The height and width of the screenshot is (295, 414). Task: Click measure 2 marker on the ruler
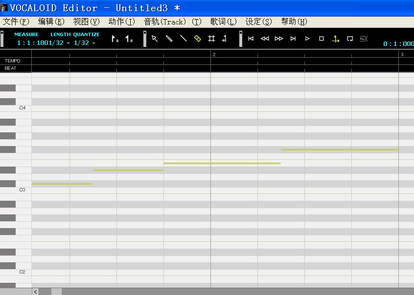[x=214, y=54]
